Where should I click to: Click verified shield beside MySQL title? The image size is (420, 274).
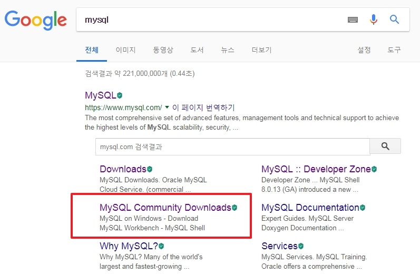point(120,95)
